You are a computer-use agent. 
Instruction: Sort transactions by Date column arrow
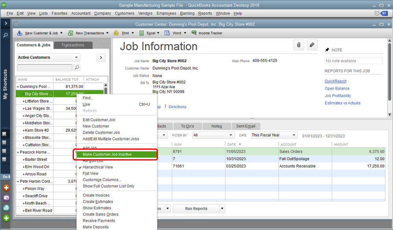240,144
